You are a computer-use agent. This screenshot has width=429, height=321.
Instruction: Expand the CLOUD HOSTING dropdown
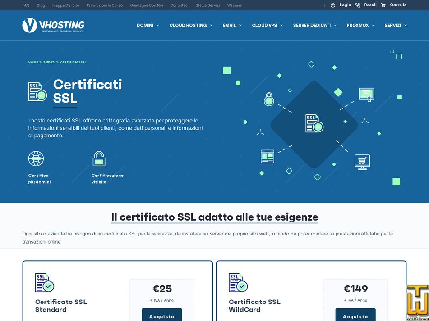point(191,25)
